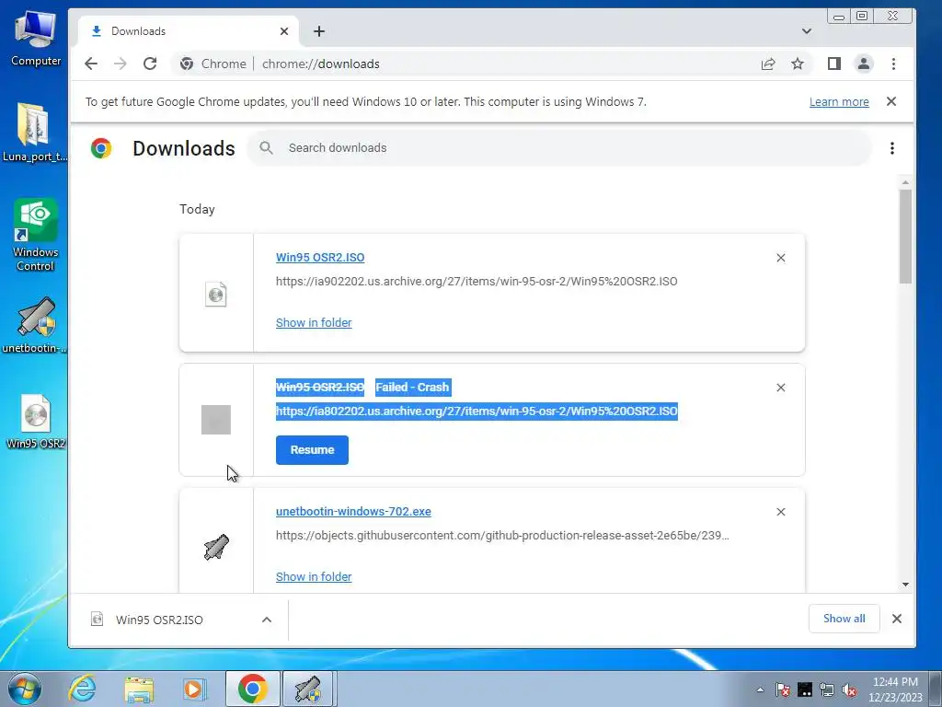The height and width of the screenshot is (707, 942).
Task: Remove the unetbootin download entry
Action: click(x=780, y=512)
